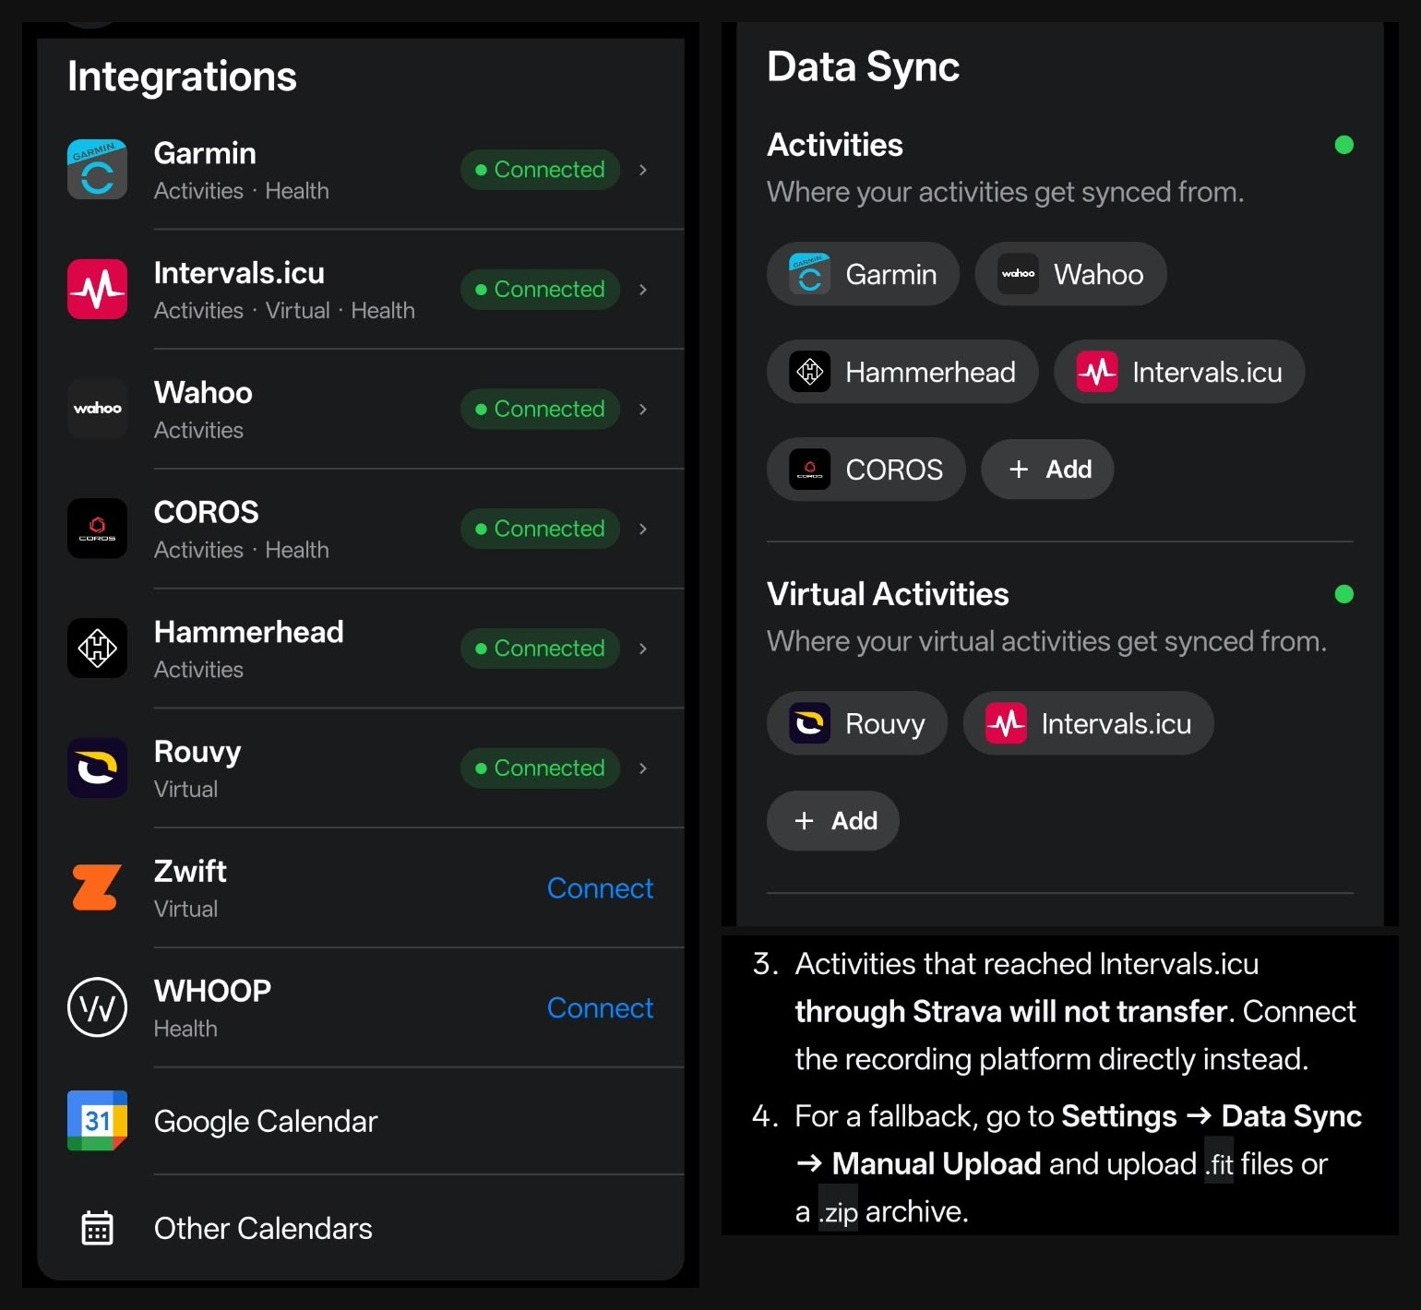Select the Hammerhead chip under Activities sync
This screenshot has height=1310, width=1421.
click(x=902, y=372)
